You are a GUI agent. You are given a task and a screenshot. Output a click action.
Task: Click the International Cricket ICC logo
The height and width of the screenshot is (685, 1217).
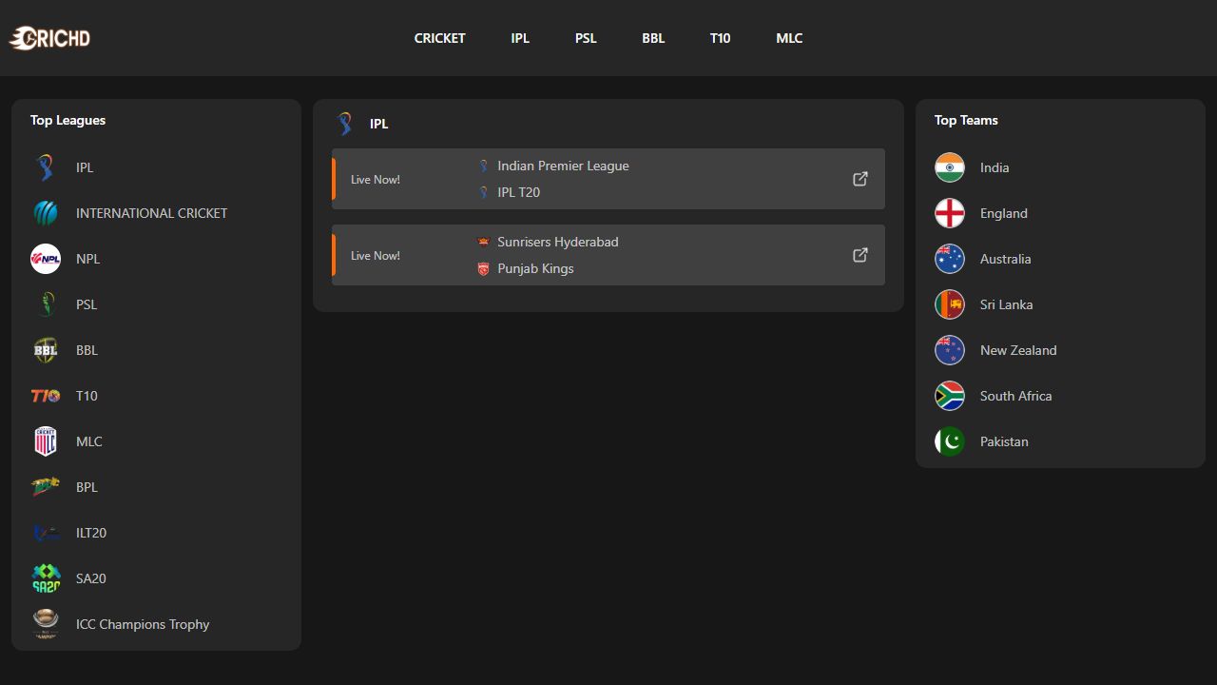point(46,213)
